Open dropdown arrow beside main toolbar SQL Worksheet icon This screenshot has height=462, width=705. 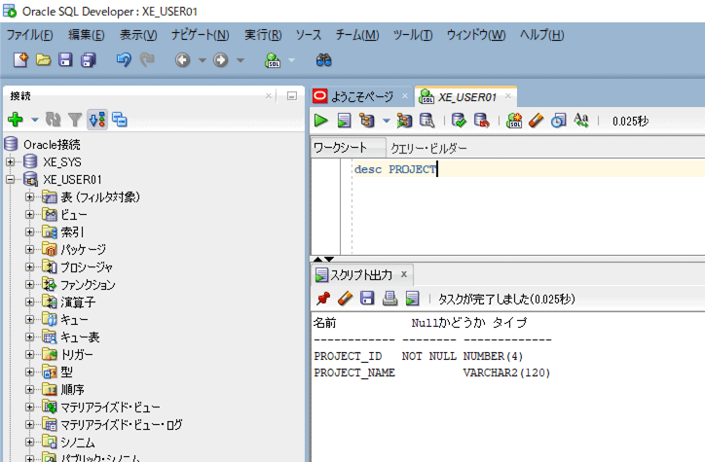(x=292, y=60)
